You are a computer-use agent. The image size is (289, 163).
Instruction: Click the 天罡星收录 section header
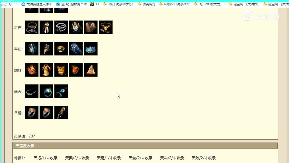(x=145, y=146)
